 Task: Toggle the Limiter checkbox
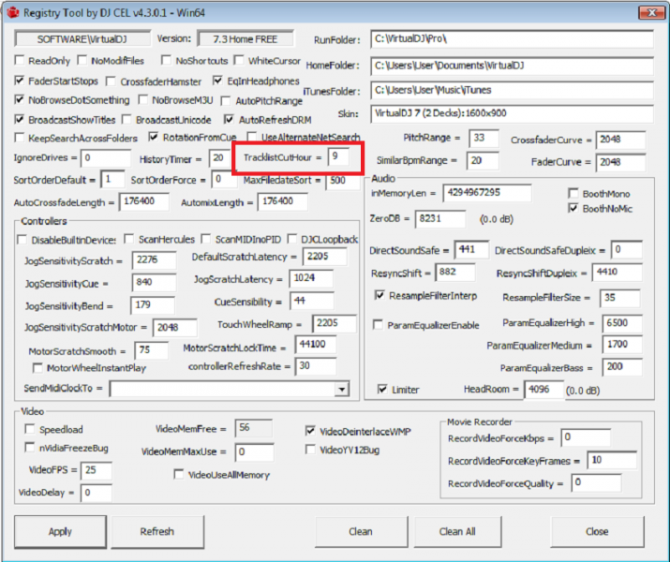click(x=382, y=389)
